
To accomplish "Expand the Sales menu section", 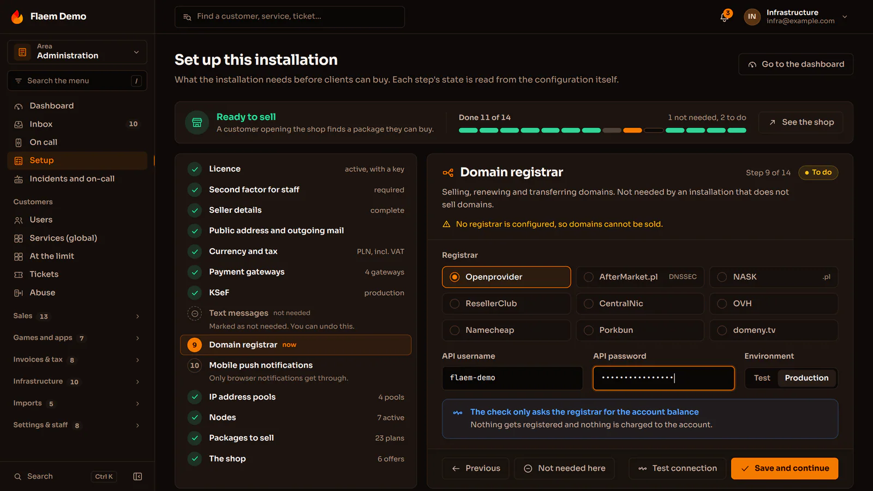I will (x=77, y=316).
